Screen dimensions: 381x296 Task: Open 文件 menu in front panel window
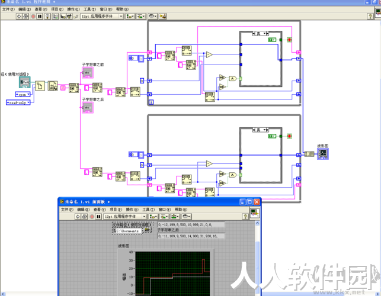click(67, 210)
